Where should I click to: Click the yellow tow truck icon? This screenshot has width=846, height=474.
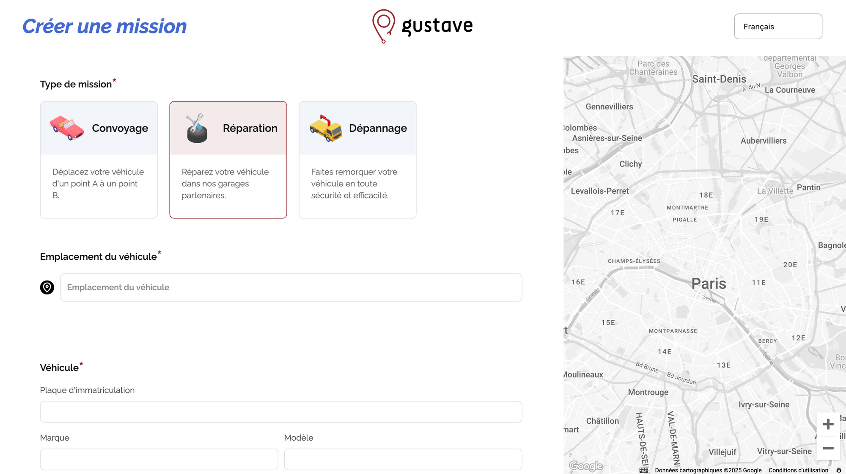[325, 128]
